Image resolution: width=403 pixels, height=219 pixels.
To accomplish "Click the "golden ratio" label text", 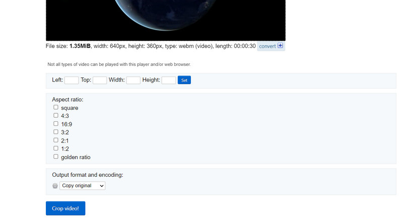I will tap(76, 157).
